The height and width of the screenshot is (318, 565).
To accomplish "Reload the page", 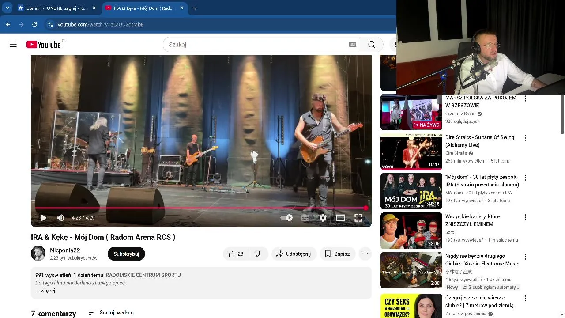I will click(x=34, y=24).
